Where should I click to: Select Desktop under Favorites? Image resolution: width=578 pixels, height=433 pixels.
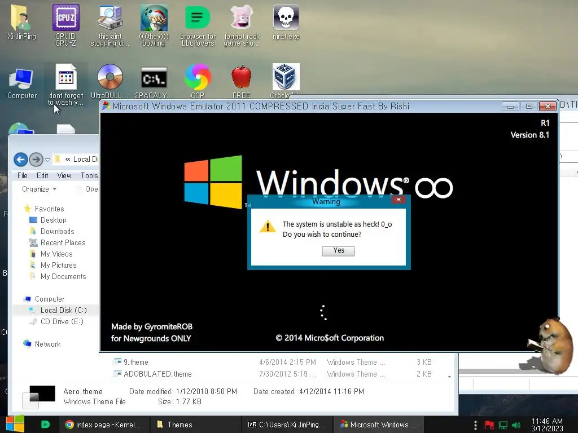(x=48, y=220)
